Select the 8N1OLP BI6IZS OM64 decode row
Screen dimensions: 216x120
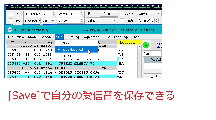(x=62, y=72)
